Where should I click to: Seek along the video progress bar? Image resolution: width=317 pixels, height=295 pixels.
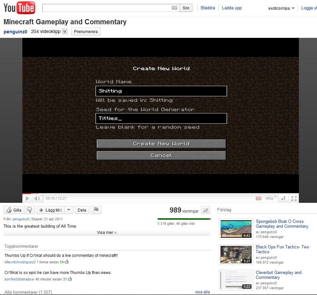point(161,194)
